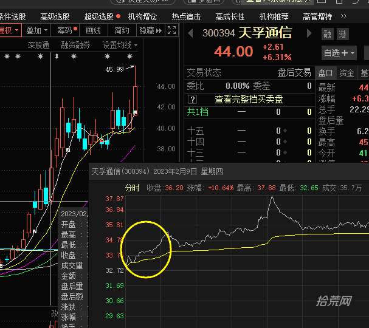Click the question mark help icon
Screen dimensions: 369x328
pos(192,100)
